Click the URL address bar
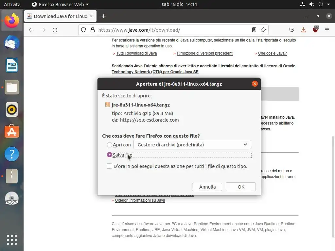This screenshot has height=251, width=335. click(173, 30)
